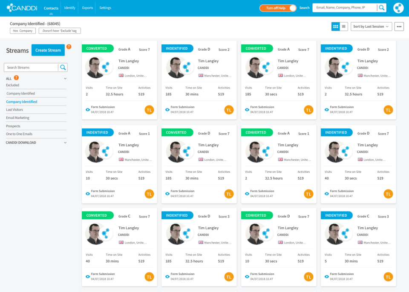Click the search icon next to Search Streams
This screenshot has height=292, width=409.
[x=63, y=68]
